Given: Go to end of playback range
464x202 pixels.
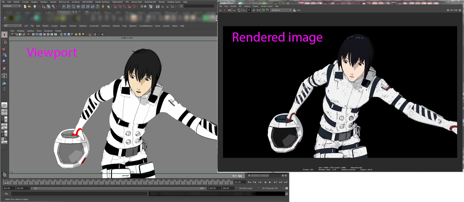Looking at the screenshot, I should pos(286,182).
